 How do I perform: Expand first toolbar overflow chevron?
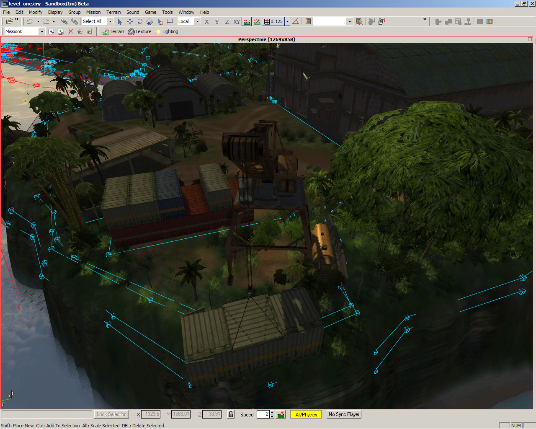[x=17, y=19]
